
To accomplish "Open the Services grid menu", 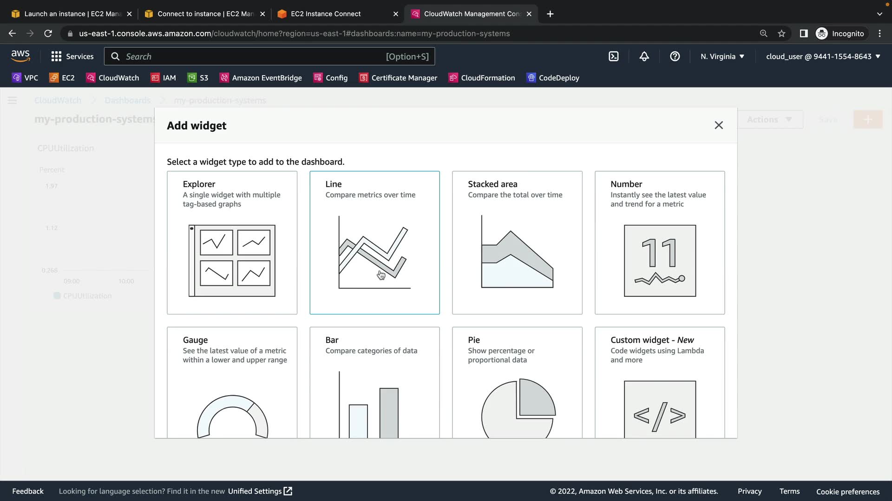I will [x=72, y=57].
